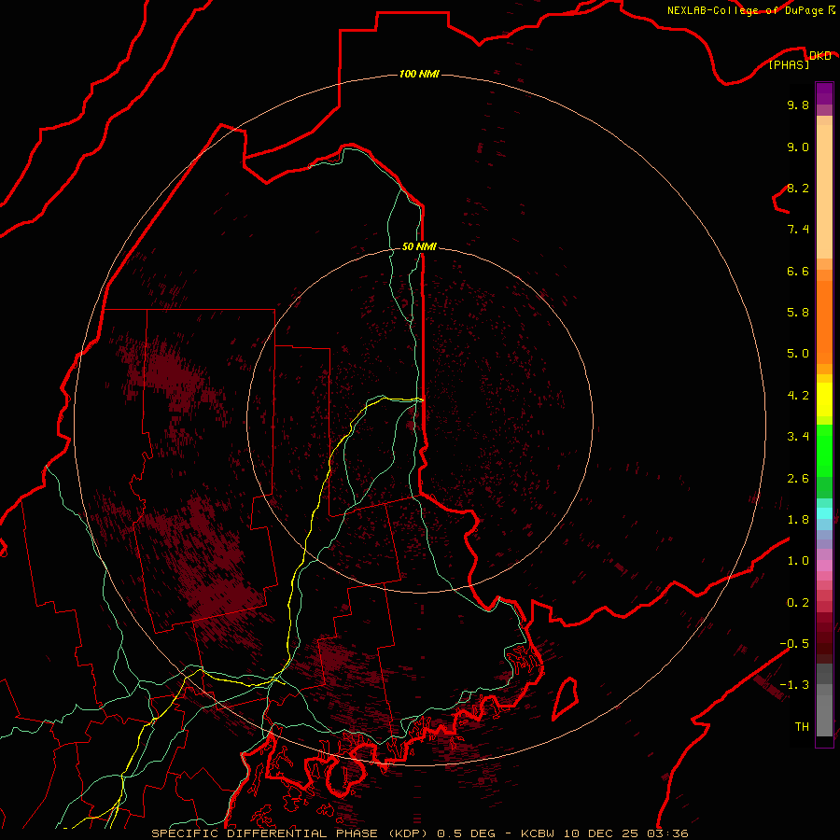
Task: Click the 8.2 color scale label
Action: point(798,188)
